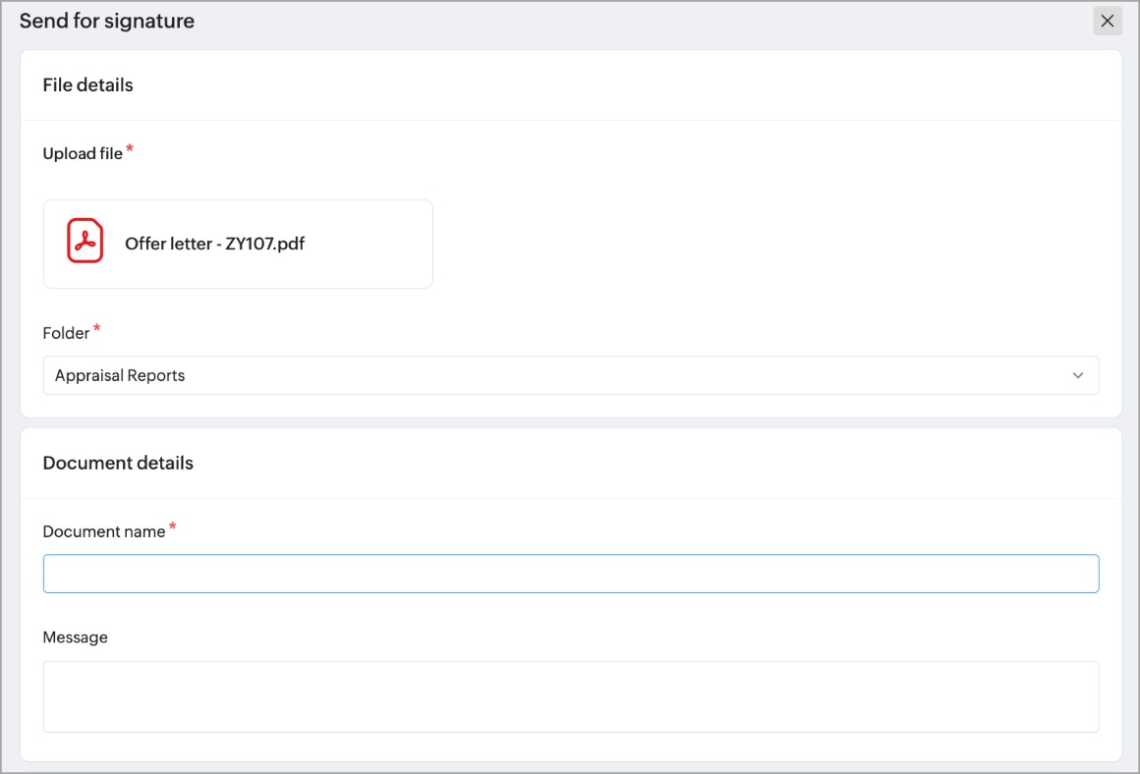The width and height of the screenshot is (1140, 774).
Task: Click the File details section heading
Action: 87,85
